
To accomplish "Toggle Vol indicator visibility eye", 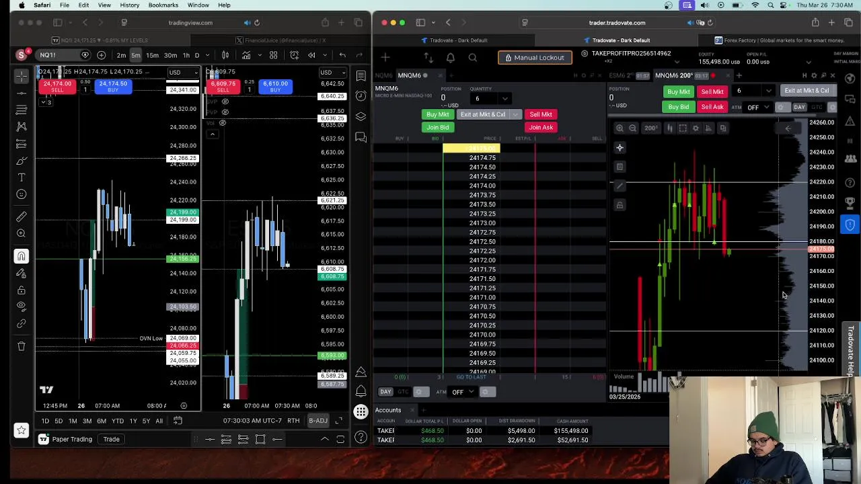I will coord(222,123).
